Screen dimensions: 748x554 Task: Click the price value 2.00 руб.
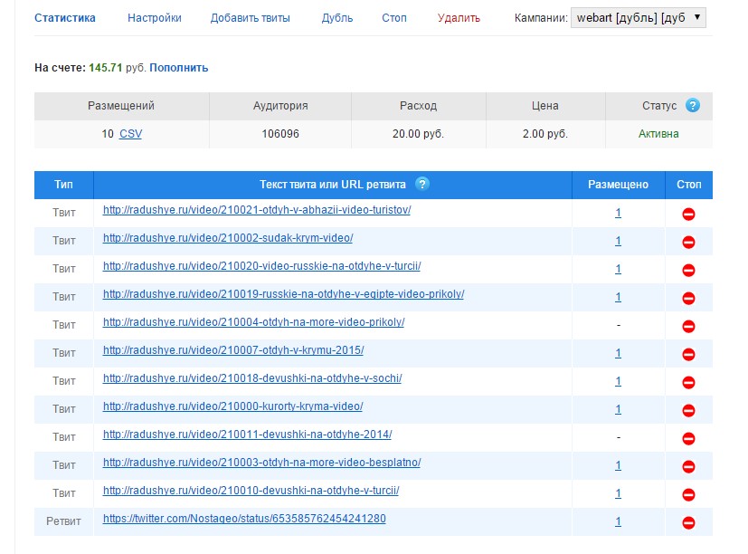click(x=545, y=134)
